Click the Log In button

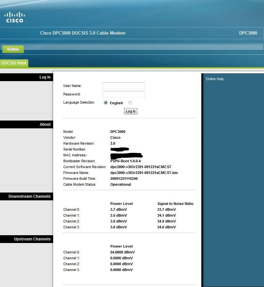pos(131,111)
